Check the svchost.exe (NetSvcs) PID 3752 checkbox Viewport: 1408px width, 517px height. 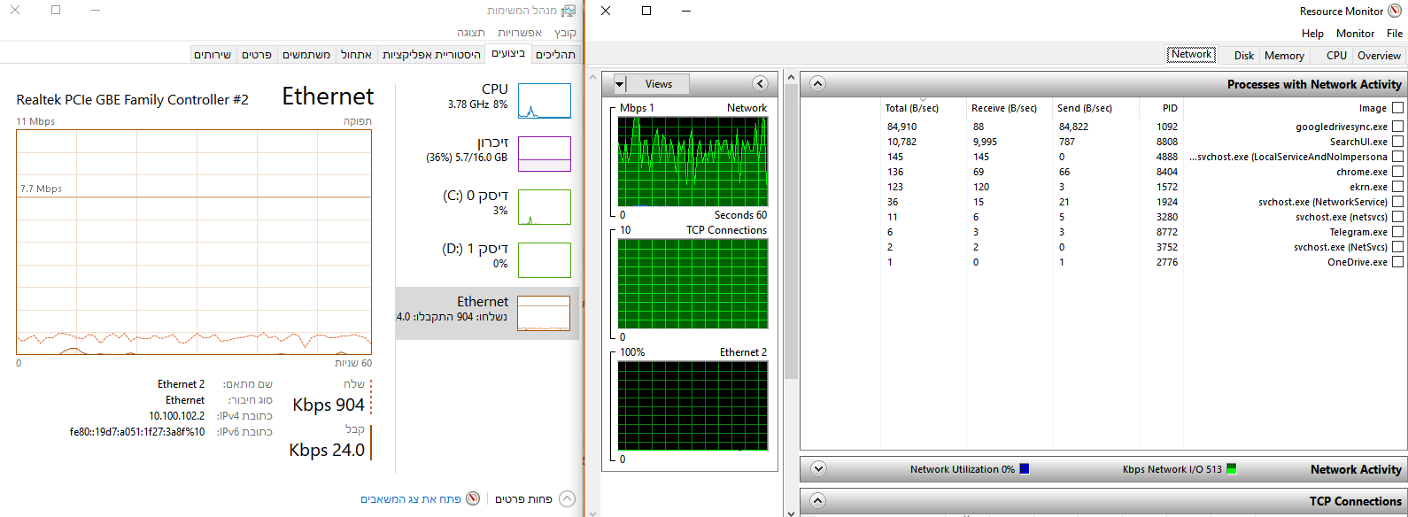click(x=1397, y=247)
